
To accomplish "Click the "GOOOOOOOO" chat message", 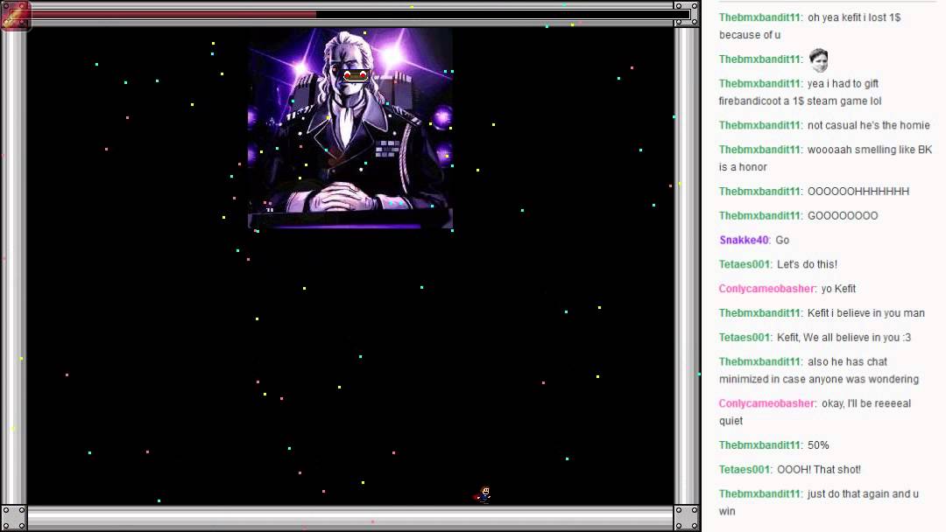I will (843, 216).
